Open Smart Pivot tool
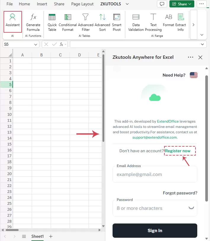Screen dimensions: 210x241 pos(117,23)
